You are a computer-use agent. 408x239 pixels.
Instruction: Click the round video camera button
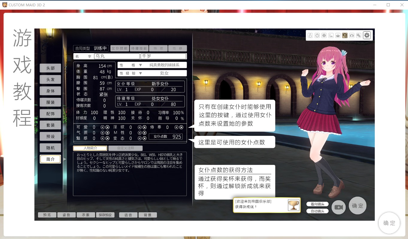coord(338,207)
